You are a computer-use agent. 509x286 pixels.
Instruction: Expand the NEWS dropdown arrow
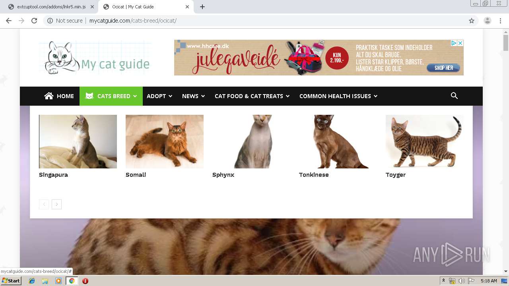coord(203,96)
